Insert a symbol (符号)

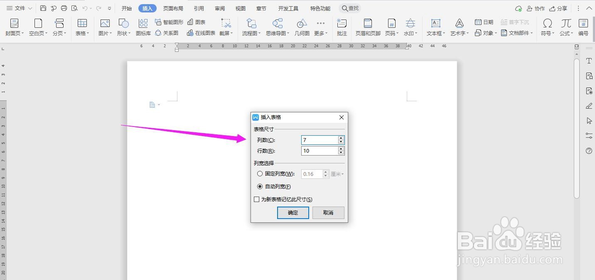click(548, 27)
